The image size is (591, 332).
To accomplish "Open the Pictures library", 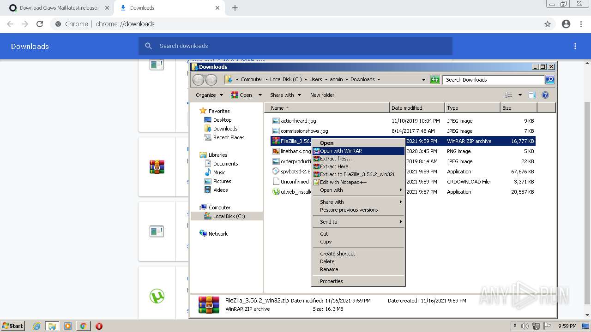I will click(222, 181).
